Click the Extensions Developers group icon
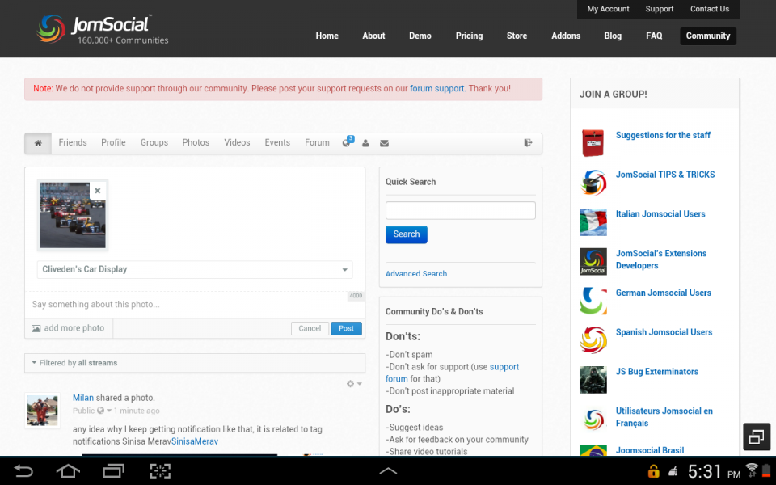 [x=593, y=261]
